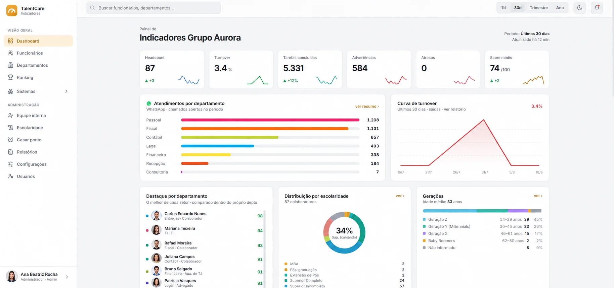Open Dashboard grid icon in sidebar
614x288 pixels.
[10, 41]
